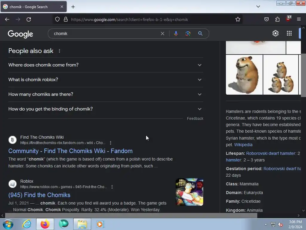Click the vertical page scrollbar thumb
306x230 pixels.
point(304,75)
